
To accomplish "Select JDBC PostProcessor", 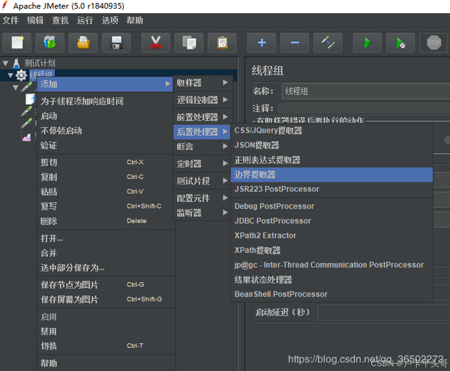I will [x=332, y=221].
